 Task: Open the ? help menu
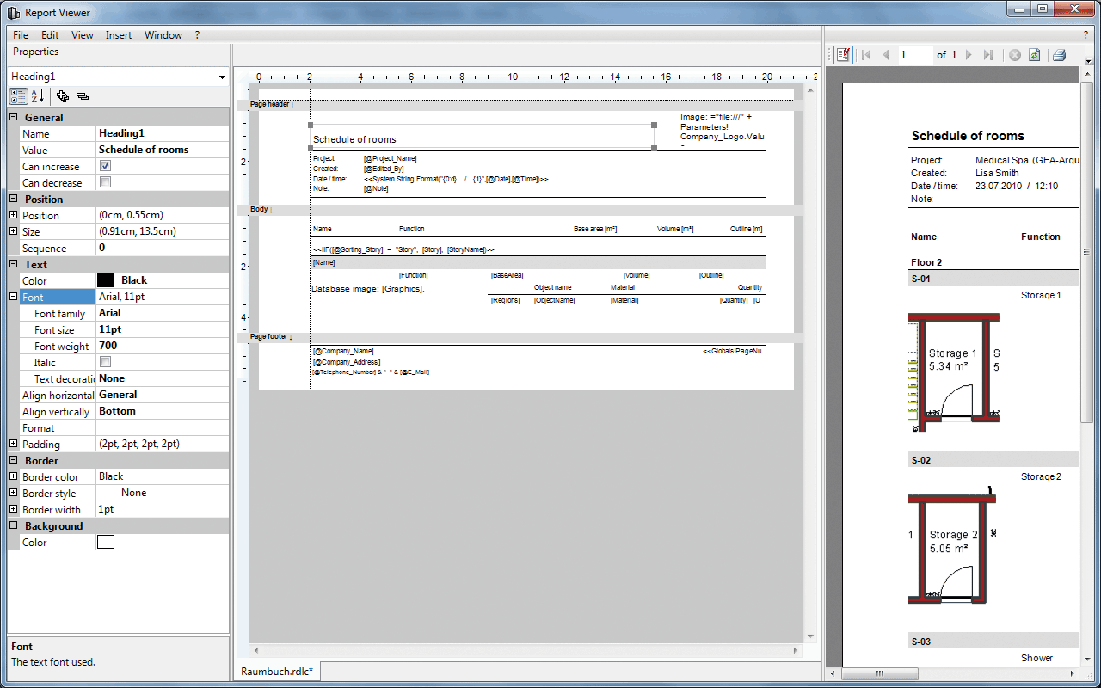click(x=197, y=35)
